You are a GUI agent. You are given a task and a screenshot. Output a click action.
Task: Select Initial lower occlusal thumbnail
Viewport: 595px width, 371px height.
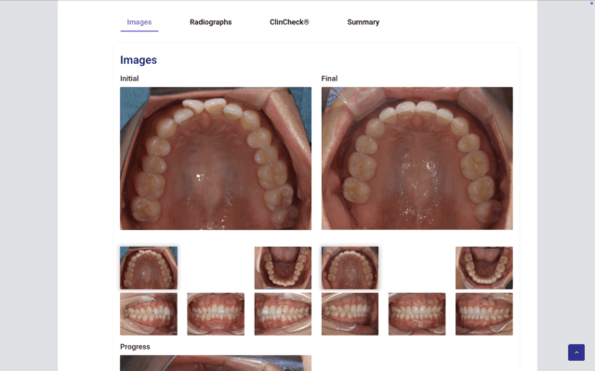coord(283,268)
